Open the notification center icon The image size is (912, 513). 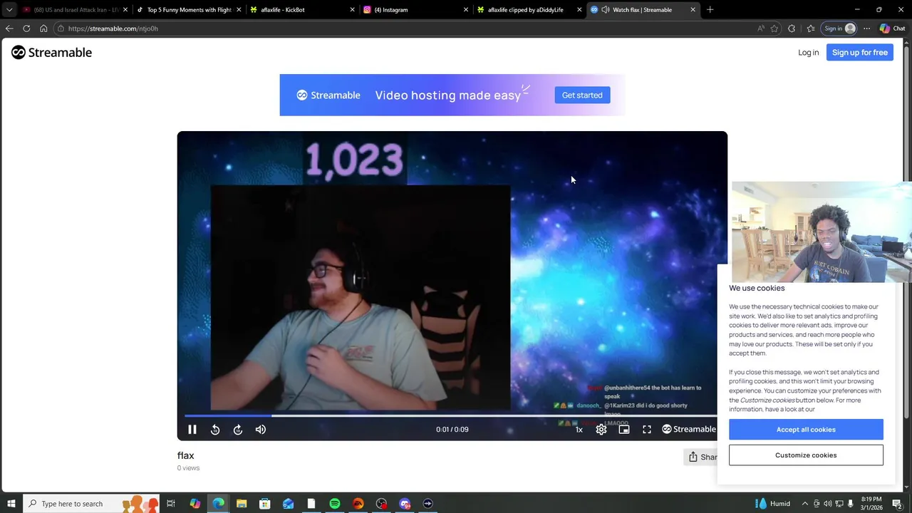(897, 504)
